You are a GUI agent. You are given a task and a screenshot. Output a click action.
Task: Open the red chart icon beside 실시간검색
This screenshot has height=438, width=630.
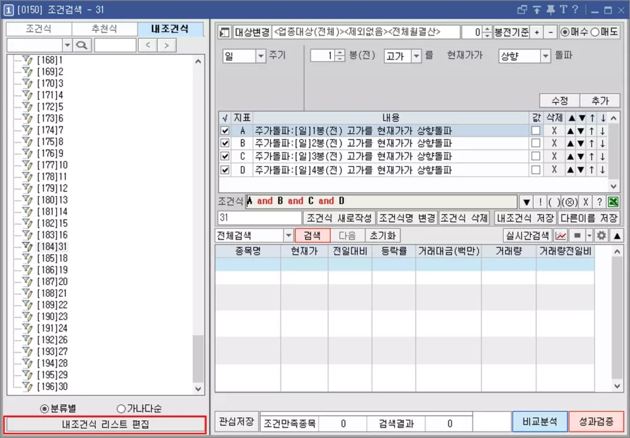(561, 236)
